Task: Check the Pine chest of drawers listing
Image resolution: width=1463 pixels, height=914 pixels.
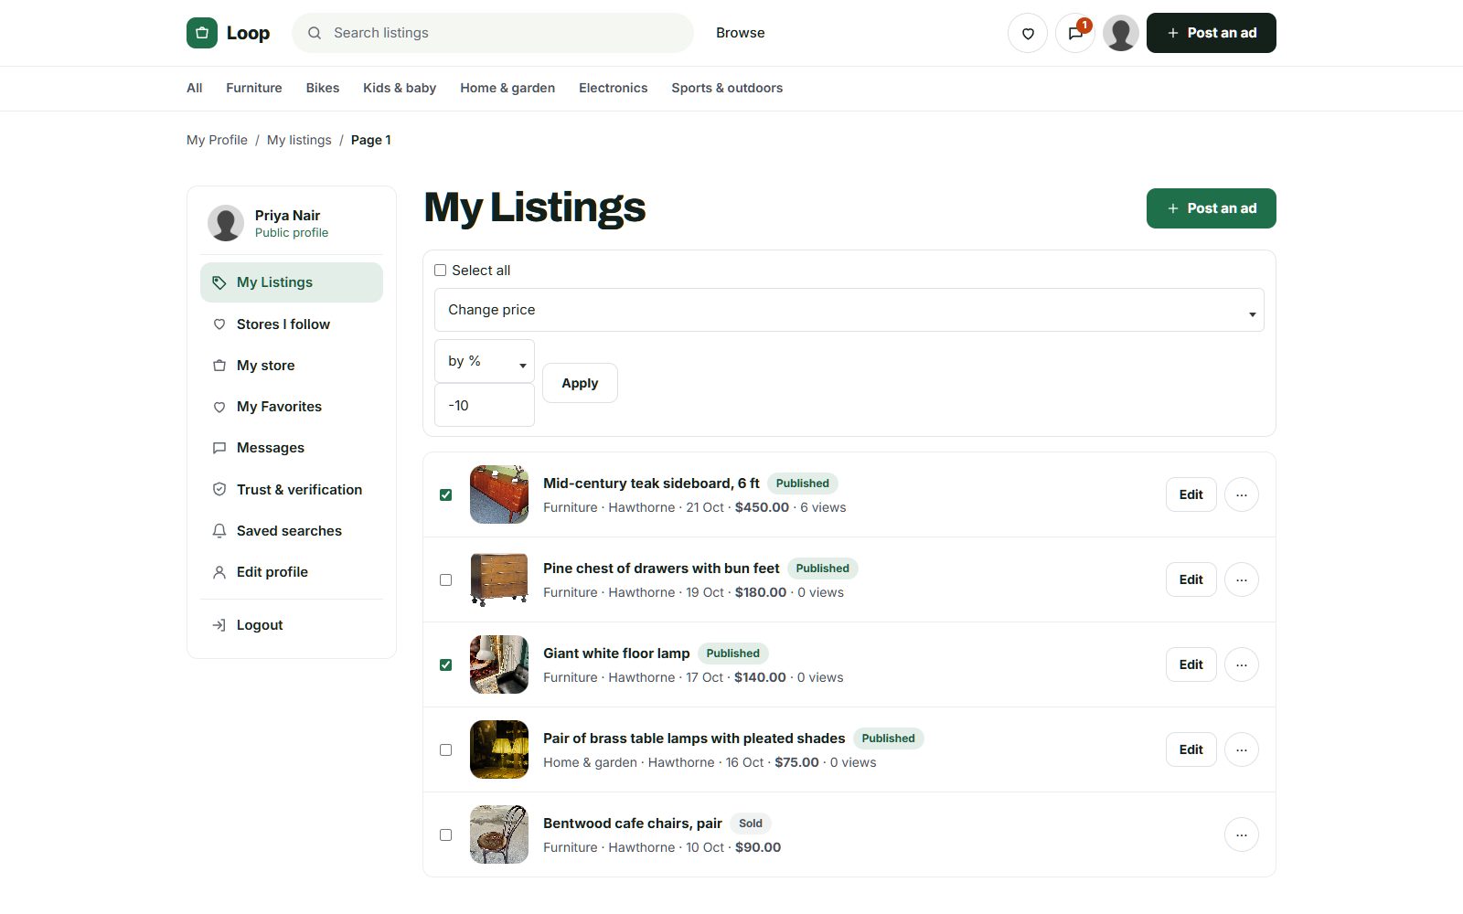Action: pos(446,579)
